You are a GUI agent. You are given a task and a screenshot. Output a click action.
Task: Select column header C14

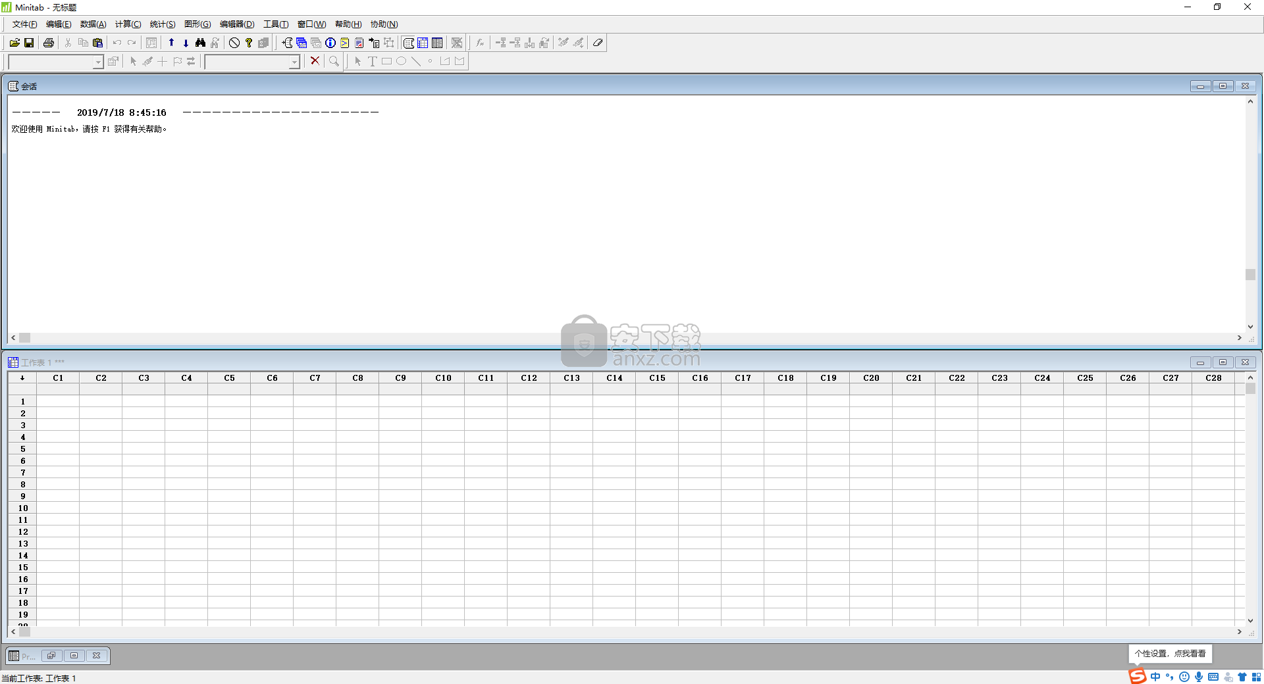coord(614,378)
